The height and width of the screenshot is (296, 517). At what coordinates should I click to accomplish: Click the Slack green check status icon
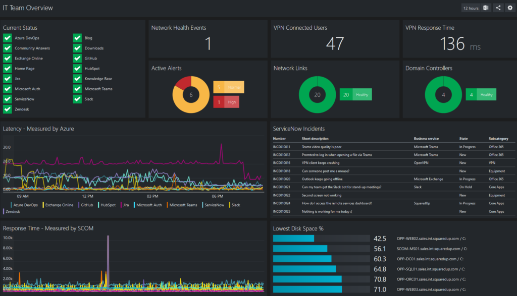[x=77, y=99]
